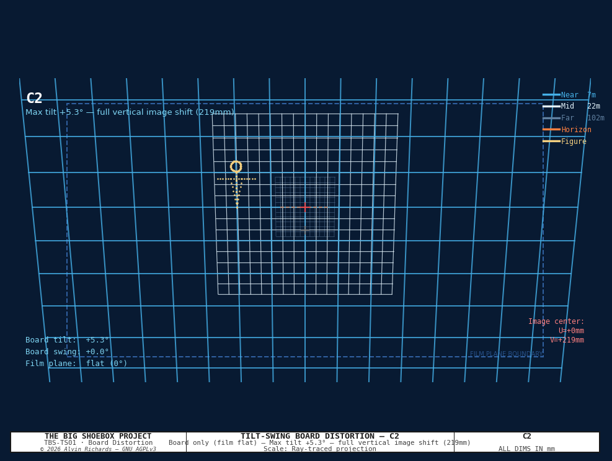Click the Image center: label

tap(556, 321)
